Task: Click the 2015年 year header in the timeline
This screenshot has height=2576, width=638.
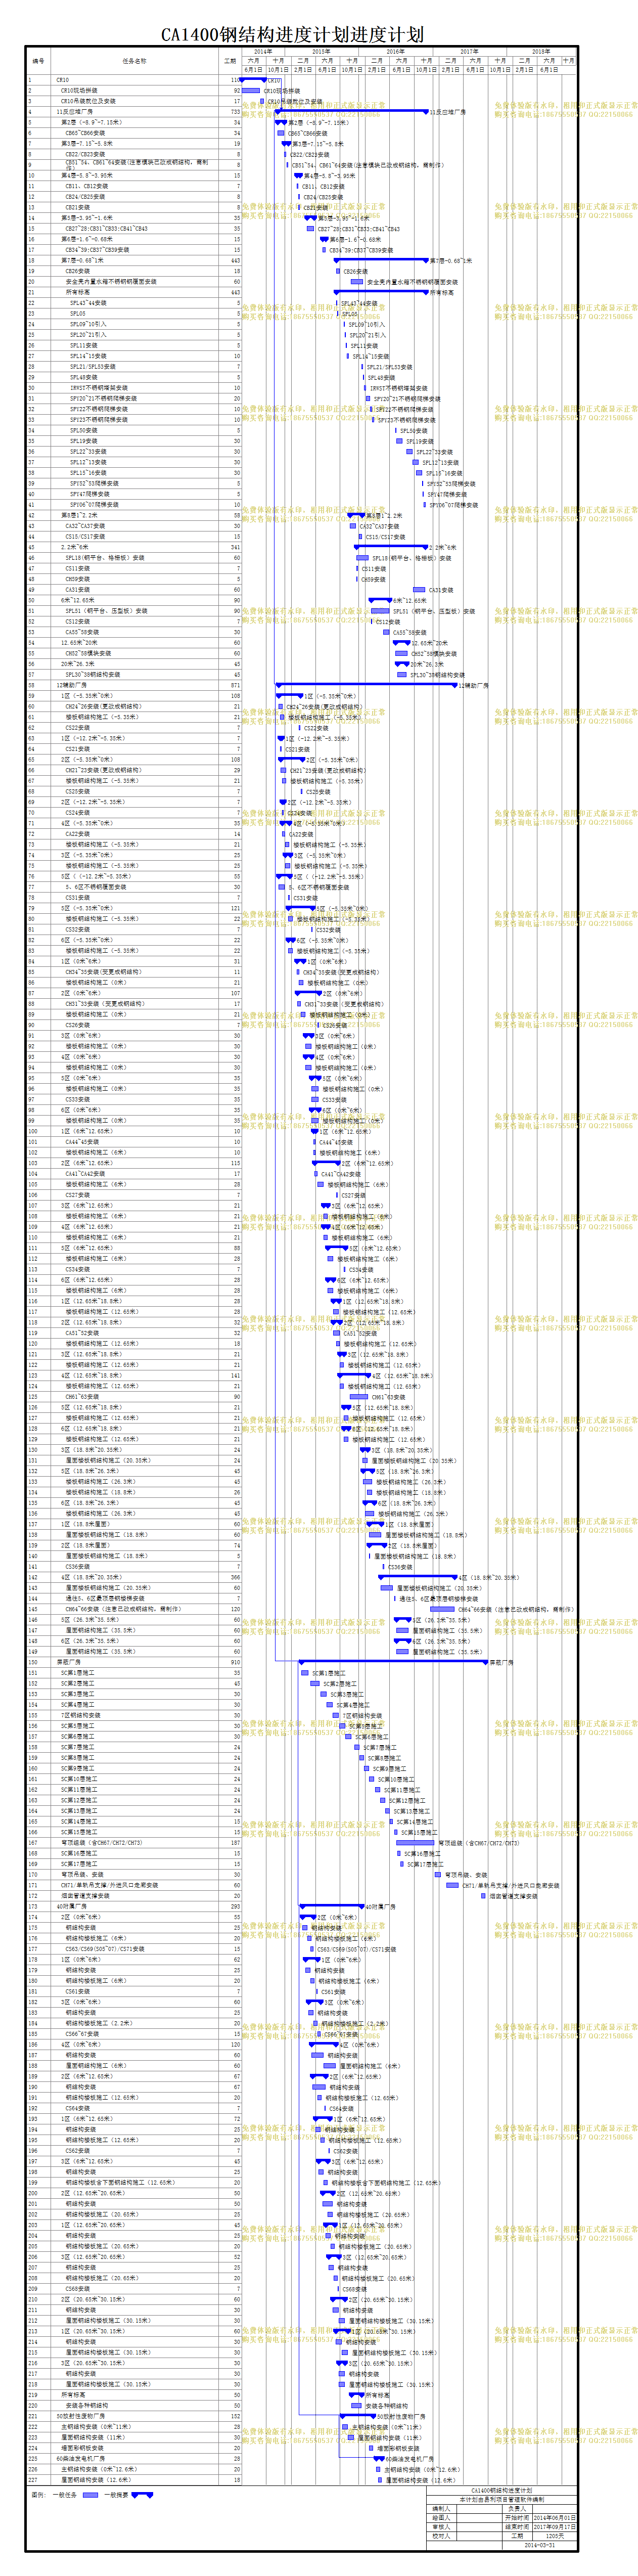Action: tap(321, 51)
